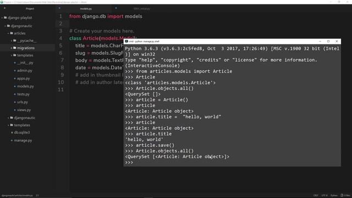
Task: Click the cmd window title 'python manage.py shell'
Action: pos(144,41)
